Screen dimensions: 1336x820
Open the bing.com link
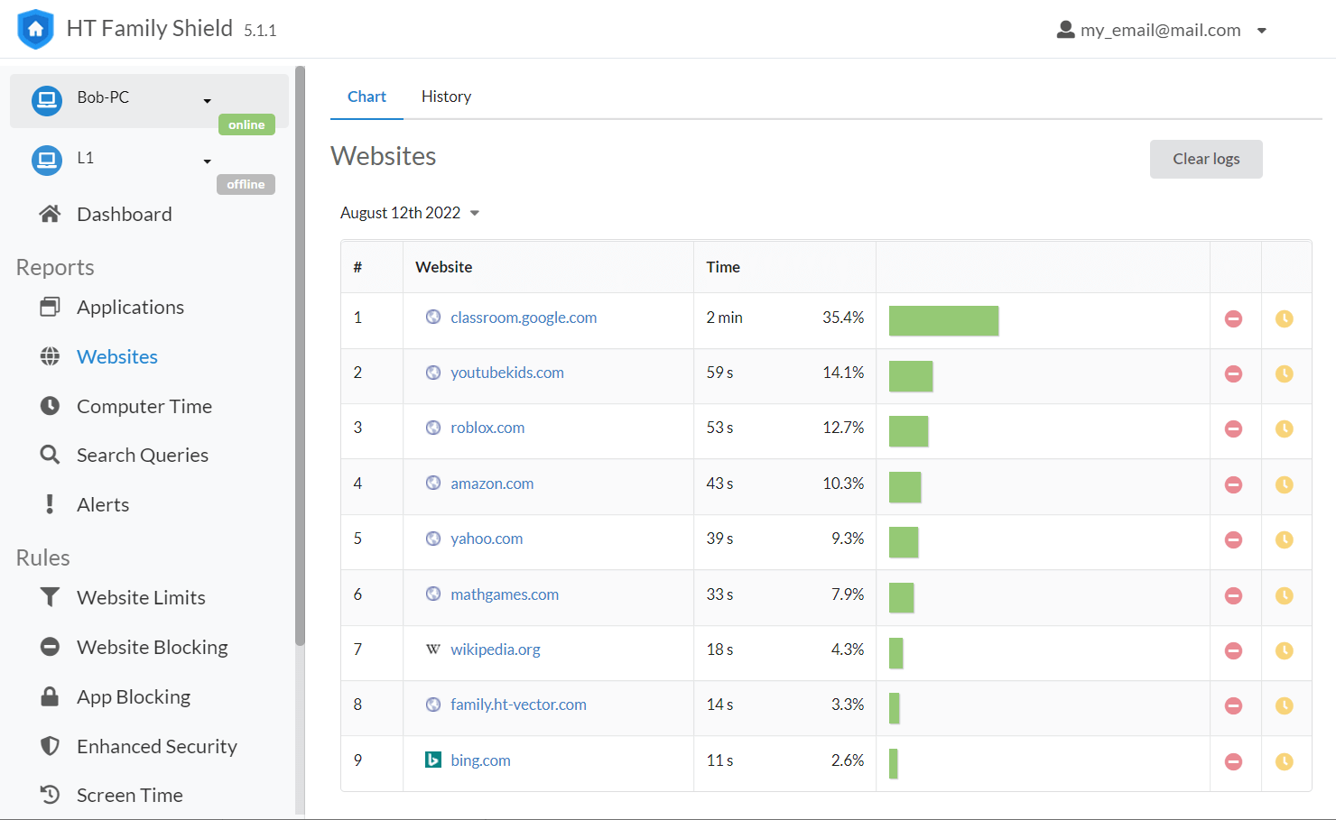click(480, 760)
